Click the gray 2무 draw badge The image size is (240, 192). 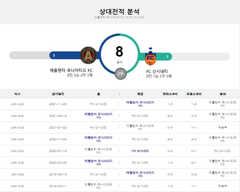pos(120,74)
